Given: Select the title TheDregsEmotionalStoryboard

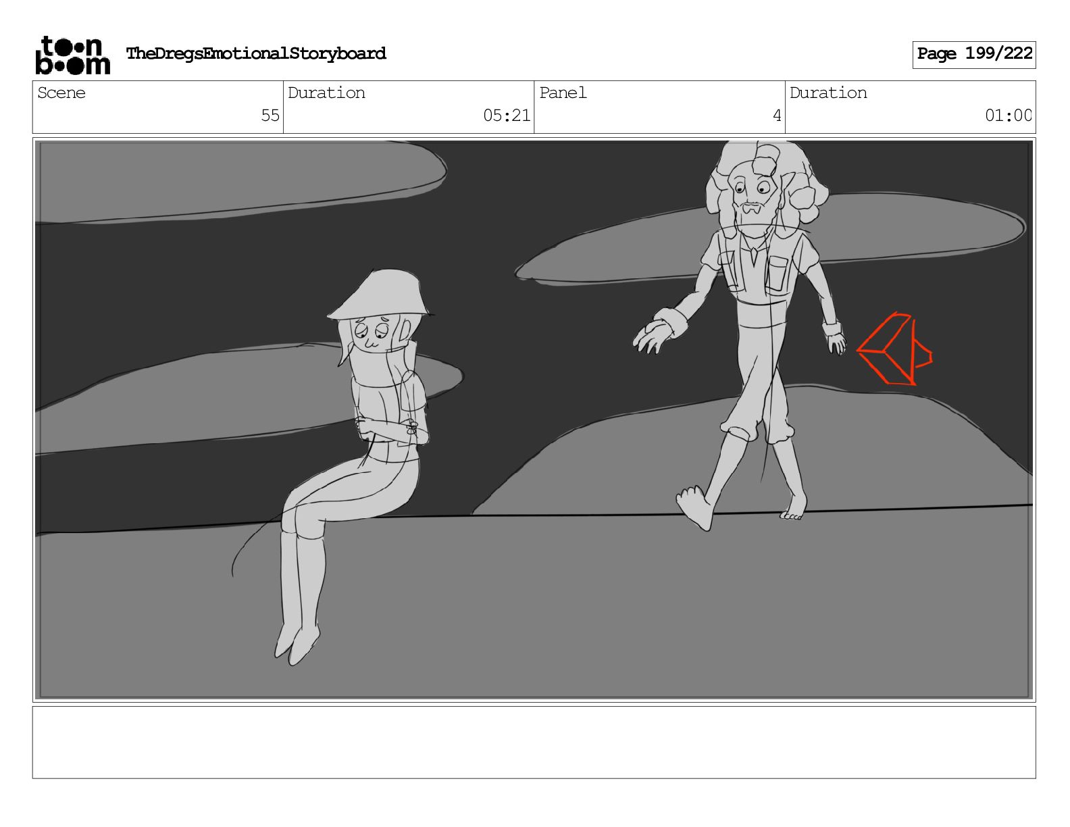Looking at the screenshot, I should [x=256, y=53].
